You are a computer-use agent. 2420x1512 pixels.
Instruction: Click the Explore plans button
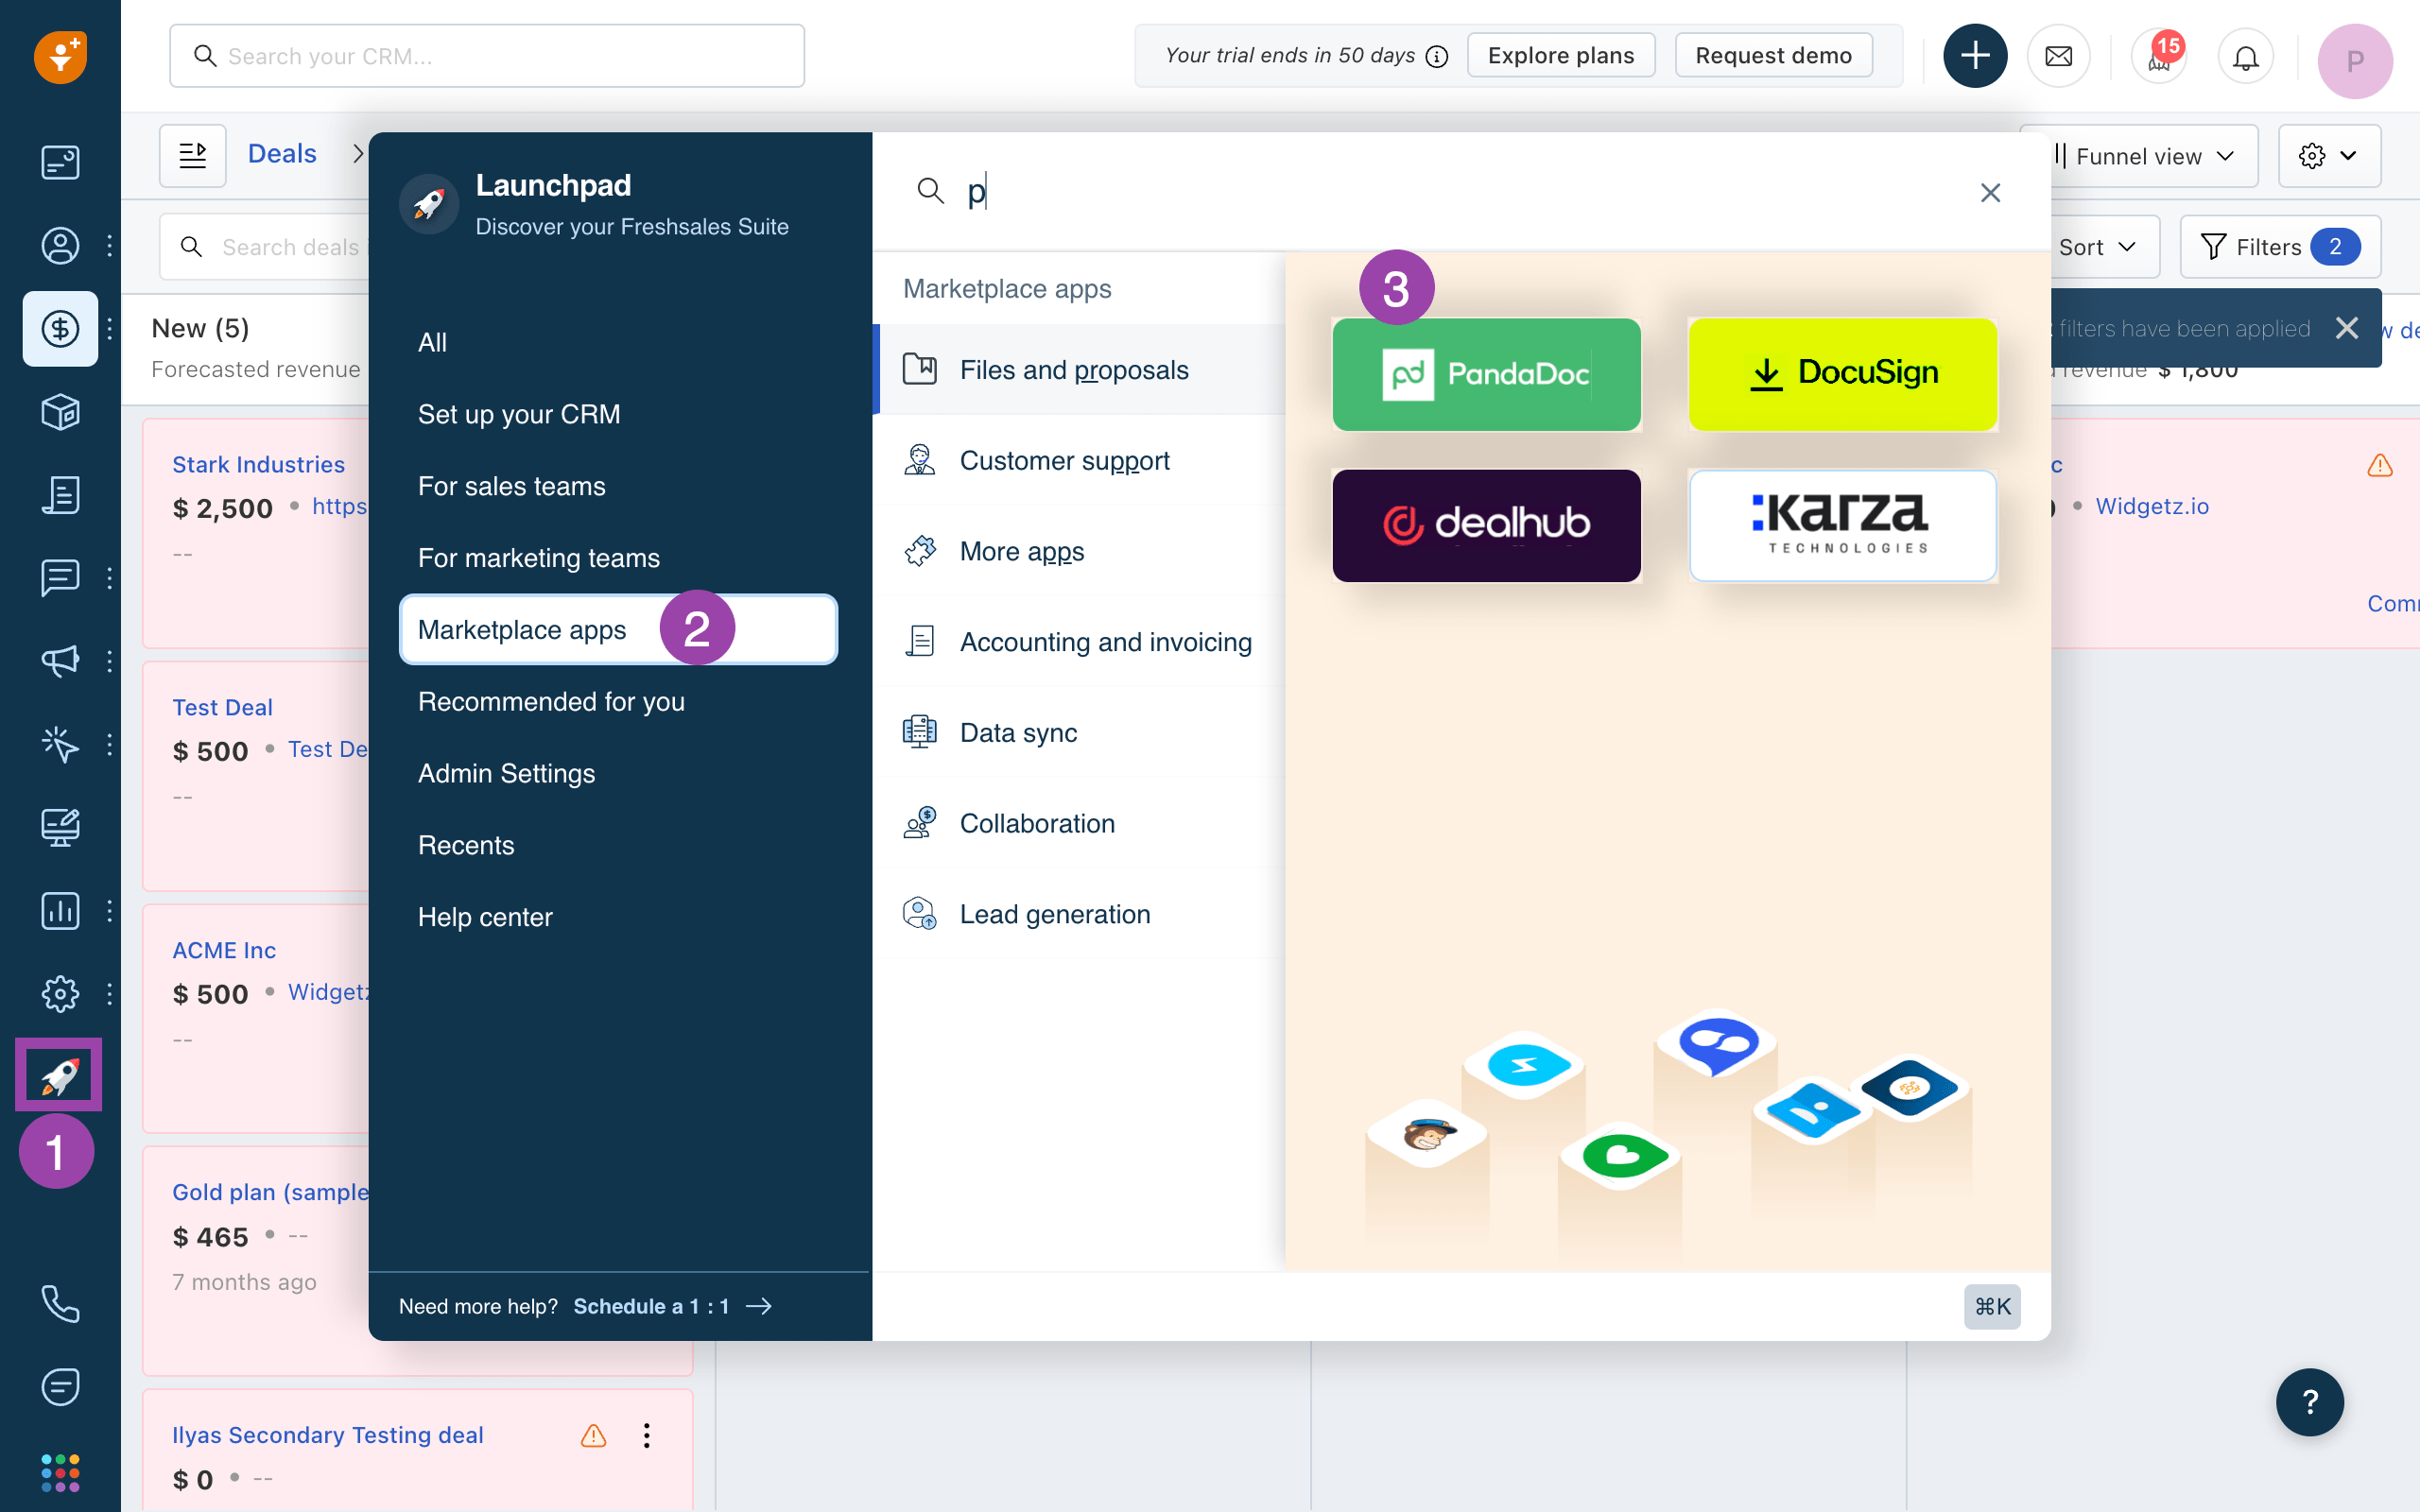[x=1561, y=55]
